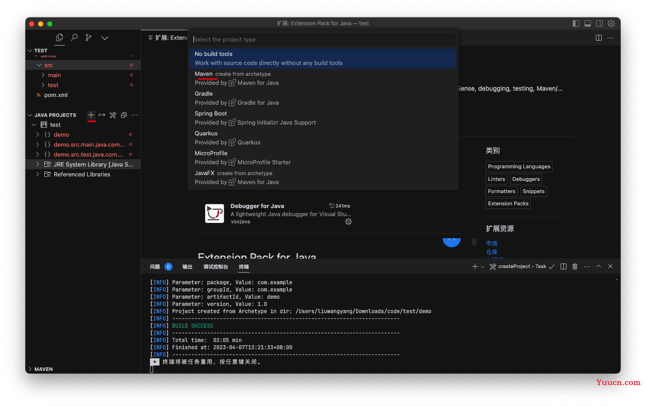Click gear icon on Debugger for Java
Image resolution: width=646 pixels, height=407 pixels.
tap(348, 222)
